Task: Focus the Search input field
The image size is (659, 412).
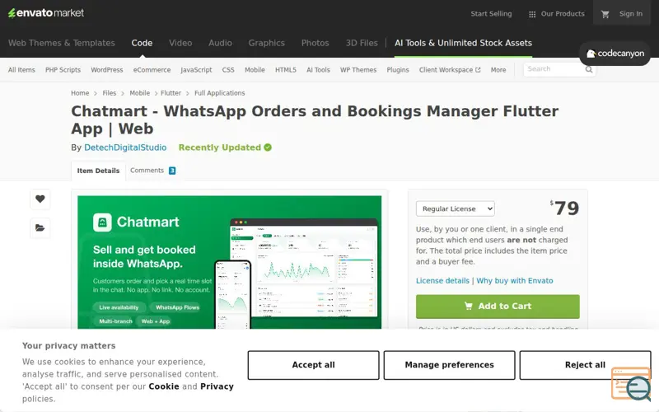Action: [x=554, y=69]
